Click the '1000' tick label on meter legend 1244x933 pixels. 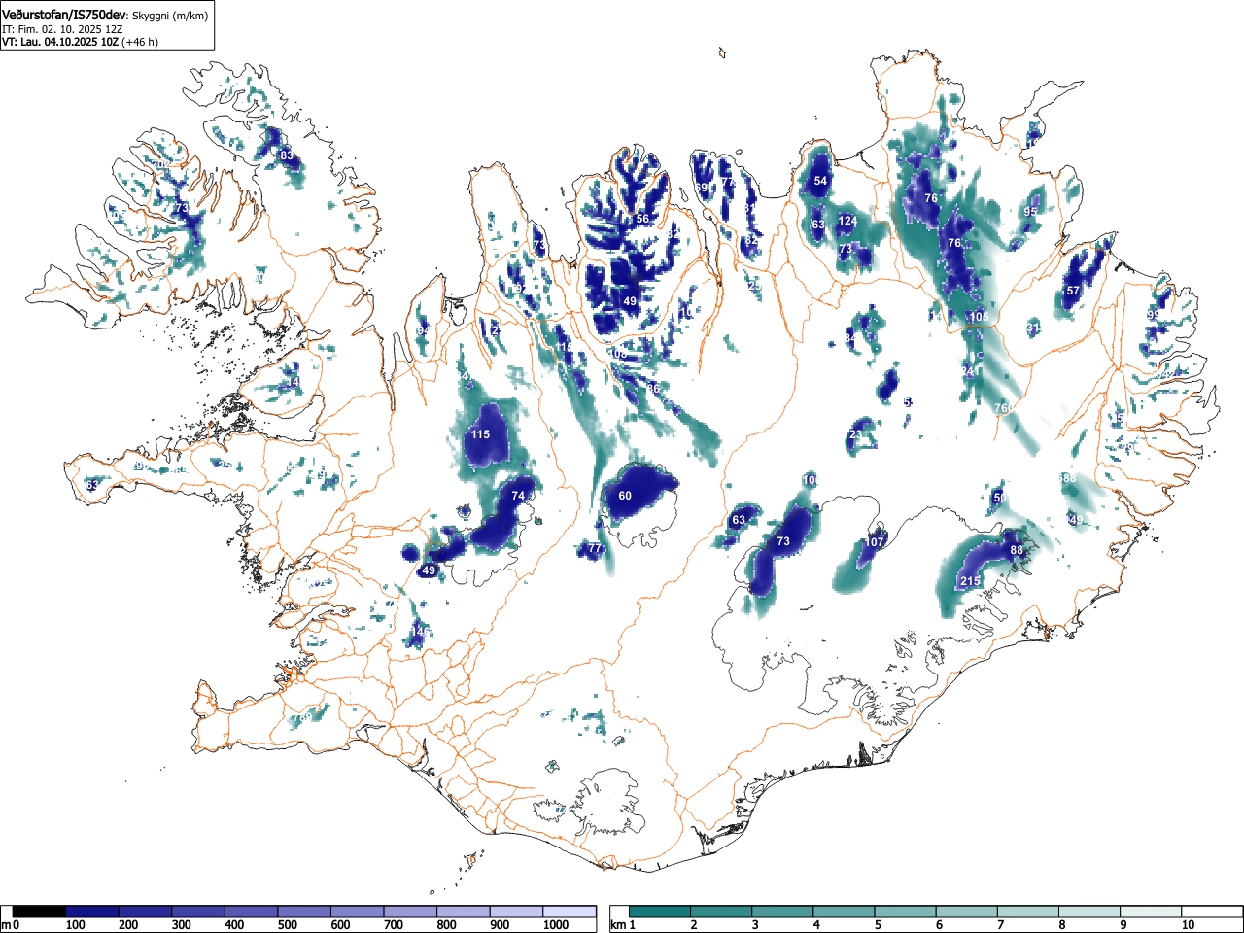(x=556, y=925)
